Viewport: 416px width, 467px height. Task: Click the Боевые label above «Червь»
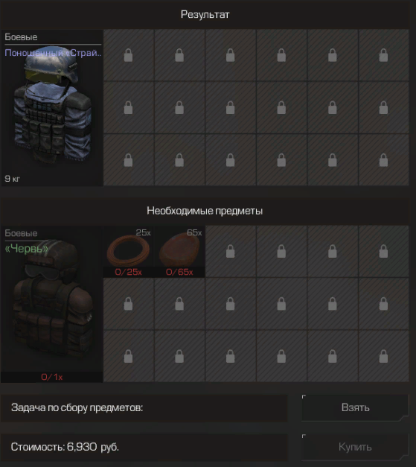tap(21, 233)
